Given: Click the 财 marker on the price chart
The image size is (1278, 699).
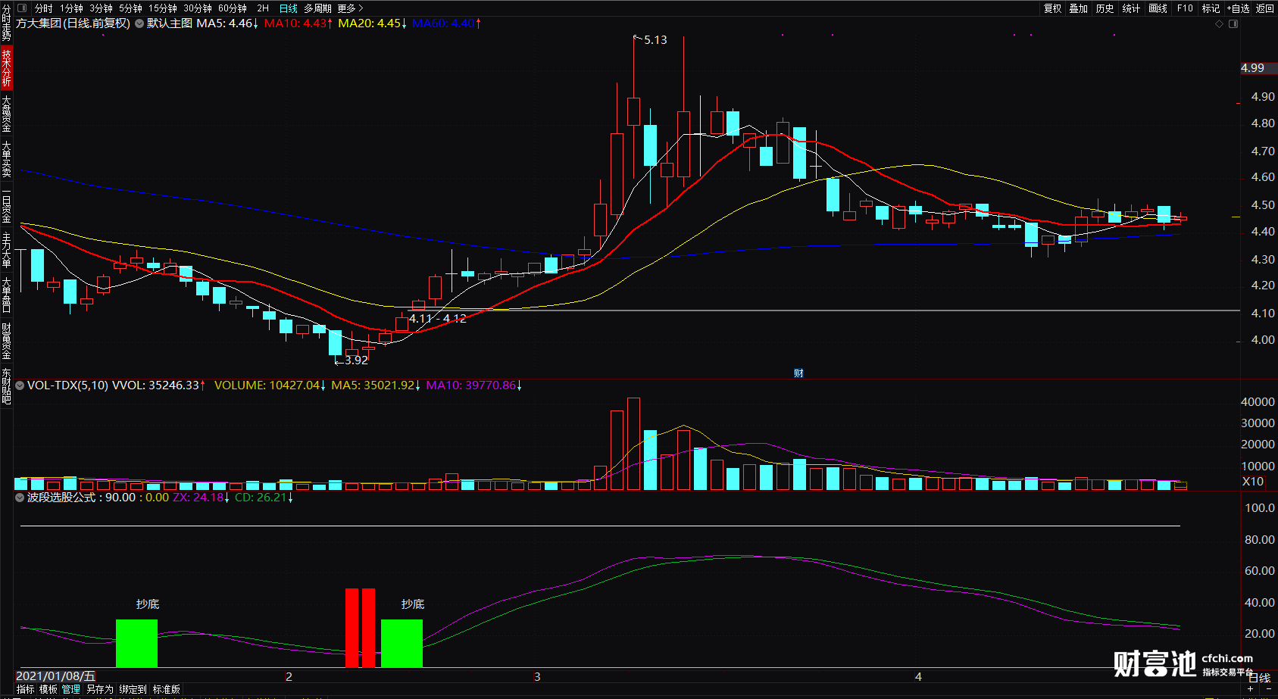Looking at the screenshot, I should tap(798, 373).
